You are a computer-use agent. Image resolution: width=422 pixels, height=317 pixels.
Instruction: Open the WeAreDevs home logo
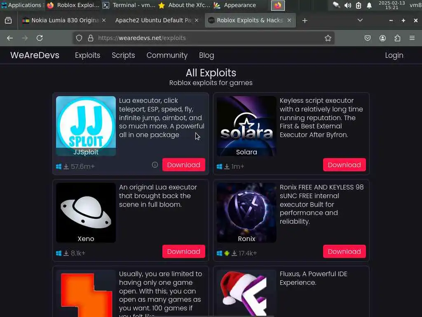click(35, 55)
